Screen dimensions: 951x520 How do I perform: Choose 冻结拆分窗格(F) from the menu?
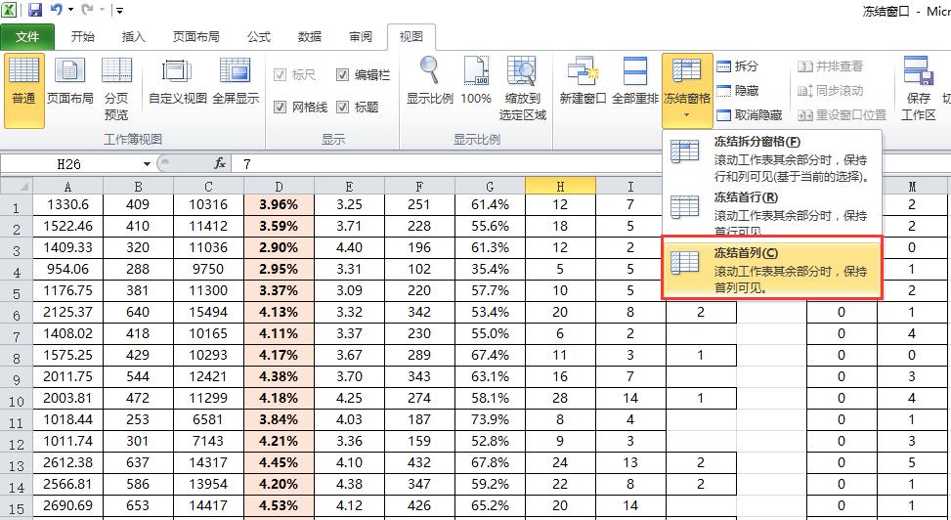pyautogui.click(x=771, y=159)
